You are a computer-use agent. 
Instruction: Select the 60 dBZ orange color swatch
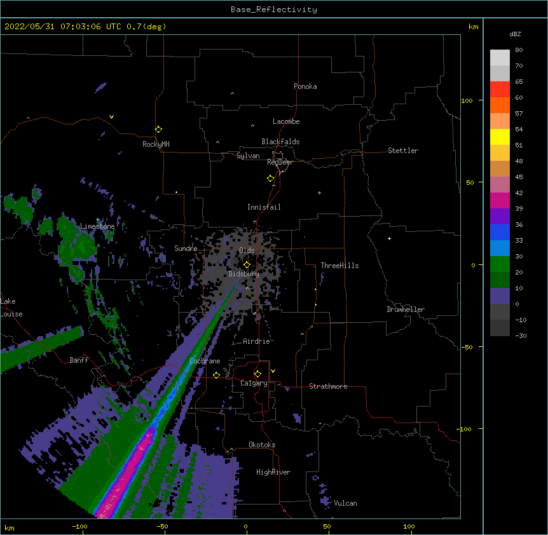500,105
